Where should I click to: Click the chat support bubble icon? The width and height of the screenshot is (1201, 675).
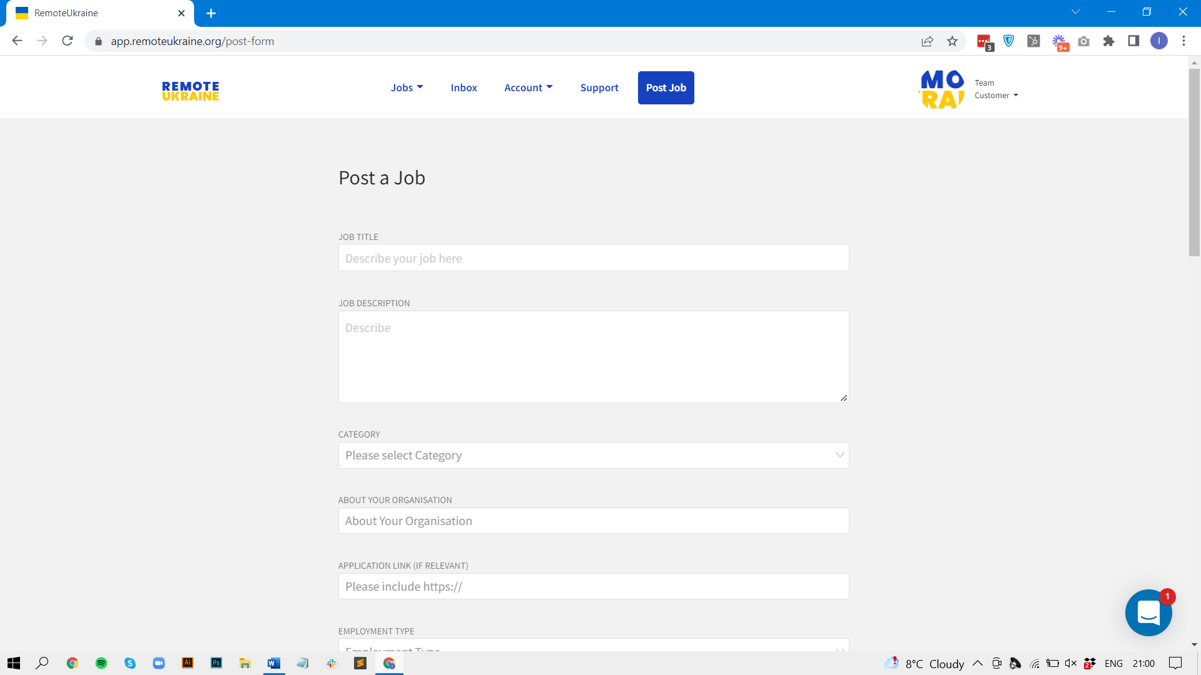[1148, 612]
